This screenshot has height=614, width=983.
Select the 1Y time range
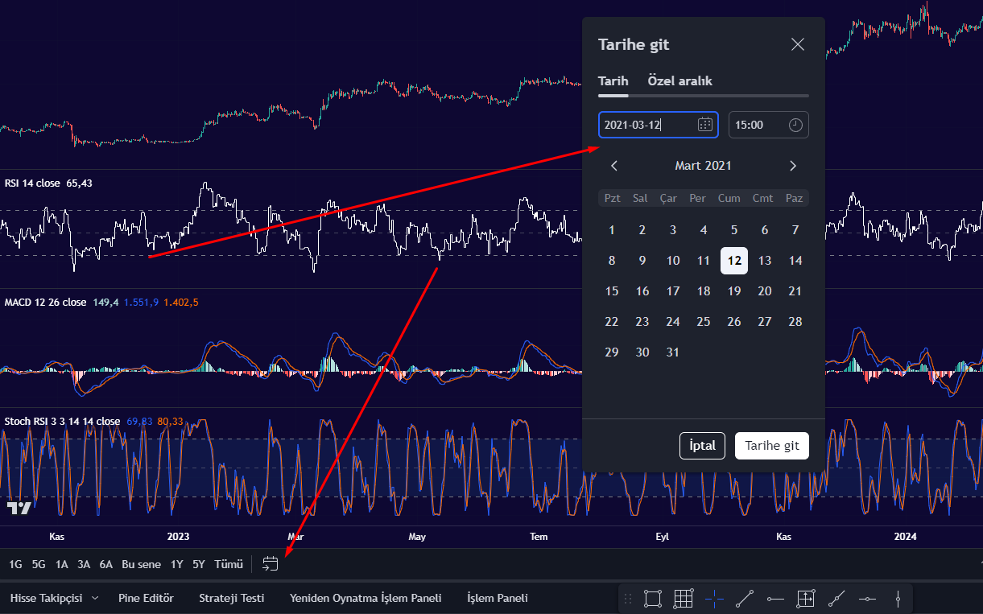click(x=176, y=564)
